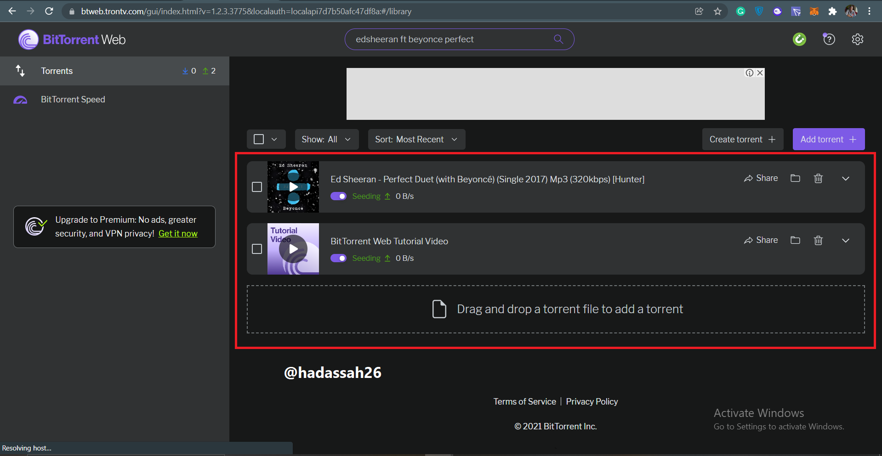Click the browser forward arrow
Image resolution: width=882 pixels, height=456 pixels.
30,11
